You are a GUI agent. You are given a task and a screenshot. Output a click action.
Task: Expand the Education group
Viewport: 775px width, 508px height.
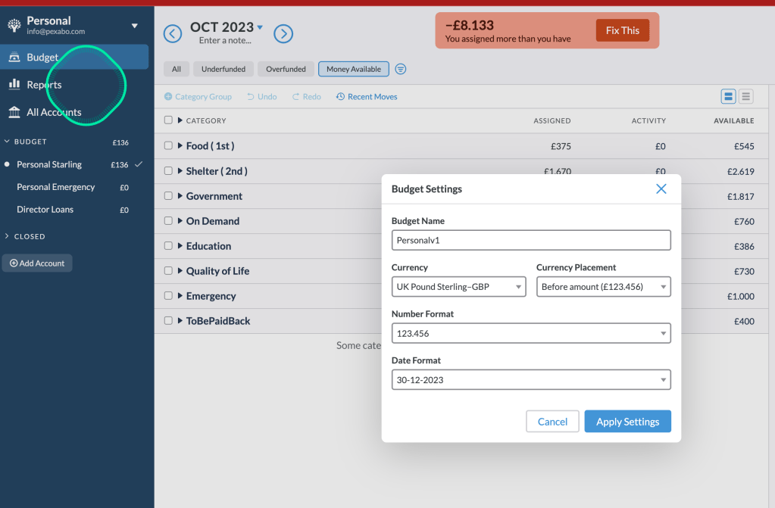pyautogui.click(x=180, y=245)
